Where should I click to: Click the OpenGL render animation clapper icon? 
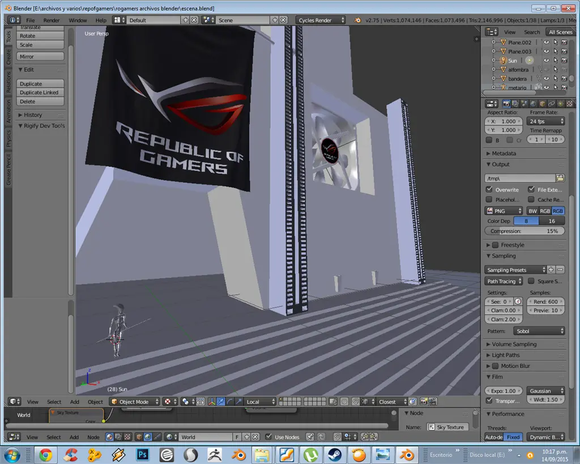[433, 402]
